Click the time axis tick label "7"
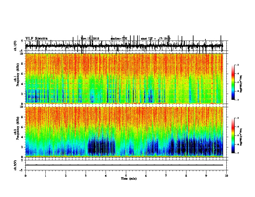Viewport: 255px width, 197px height. tap(166, 176)
